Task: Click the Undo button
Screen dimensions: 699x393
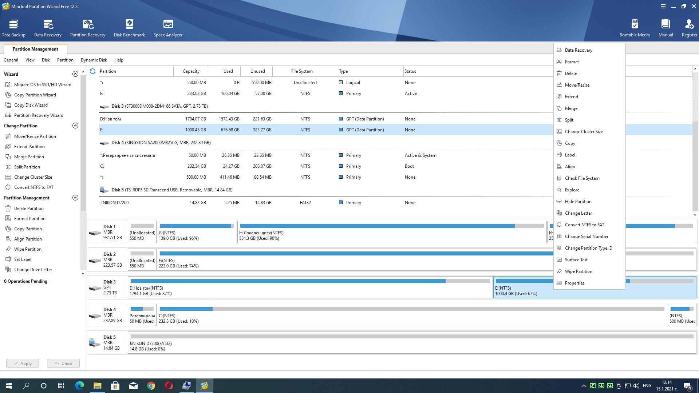Action: (63, 363)
